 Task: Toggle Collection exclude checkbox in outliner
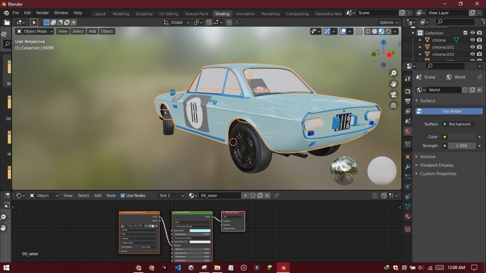coord(465,33)
